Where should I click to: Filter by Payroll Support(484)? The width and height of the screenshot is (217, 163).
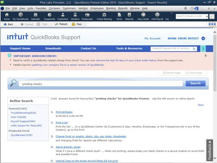23,121
